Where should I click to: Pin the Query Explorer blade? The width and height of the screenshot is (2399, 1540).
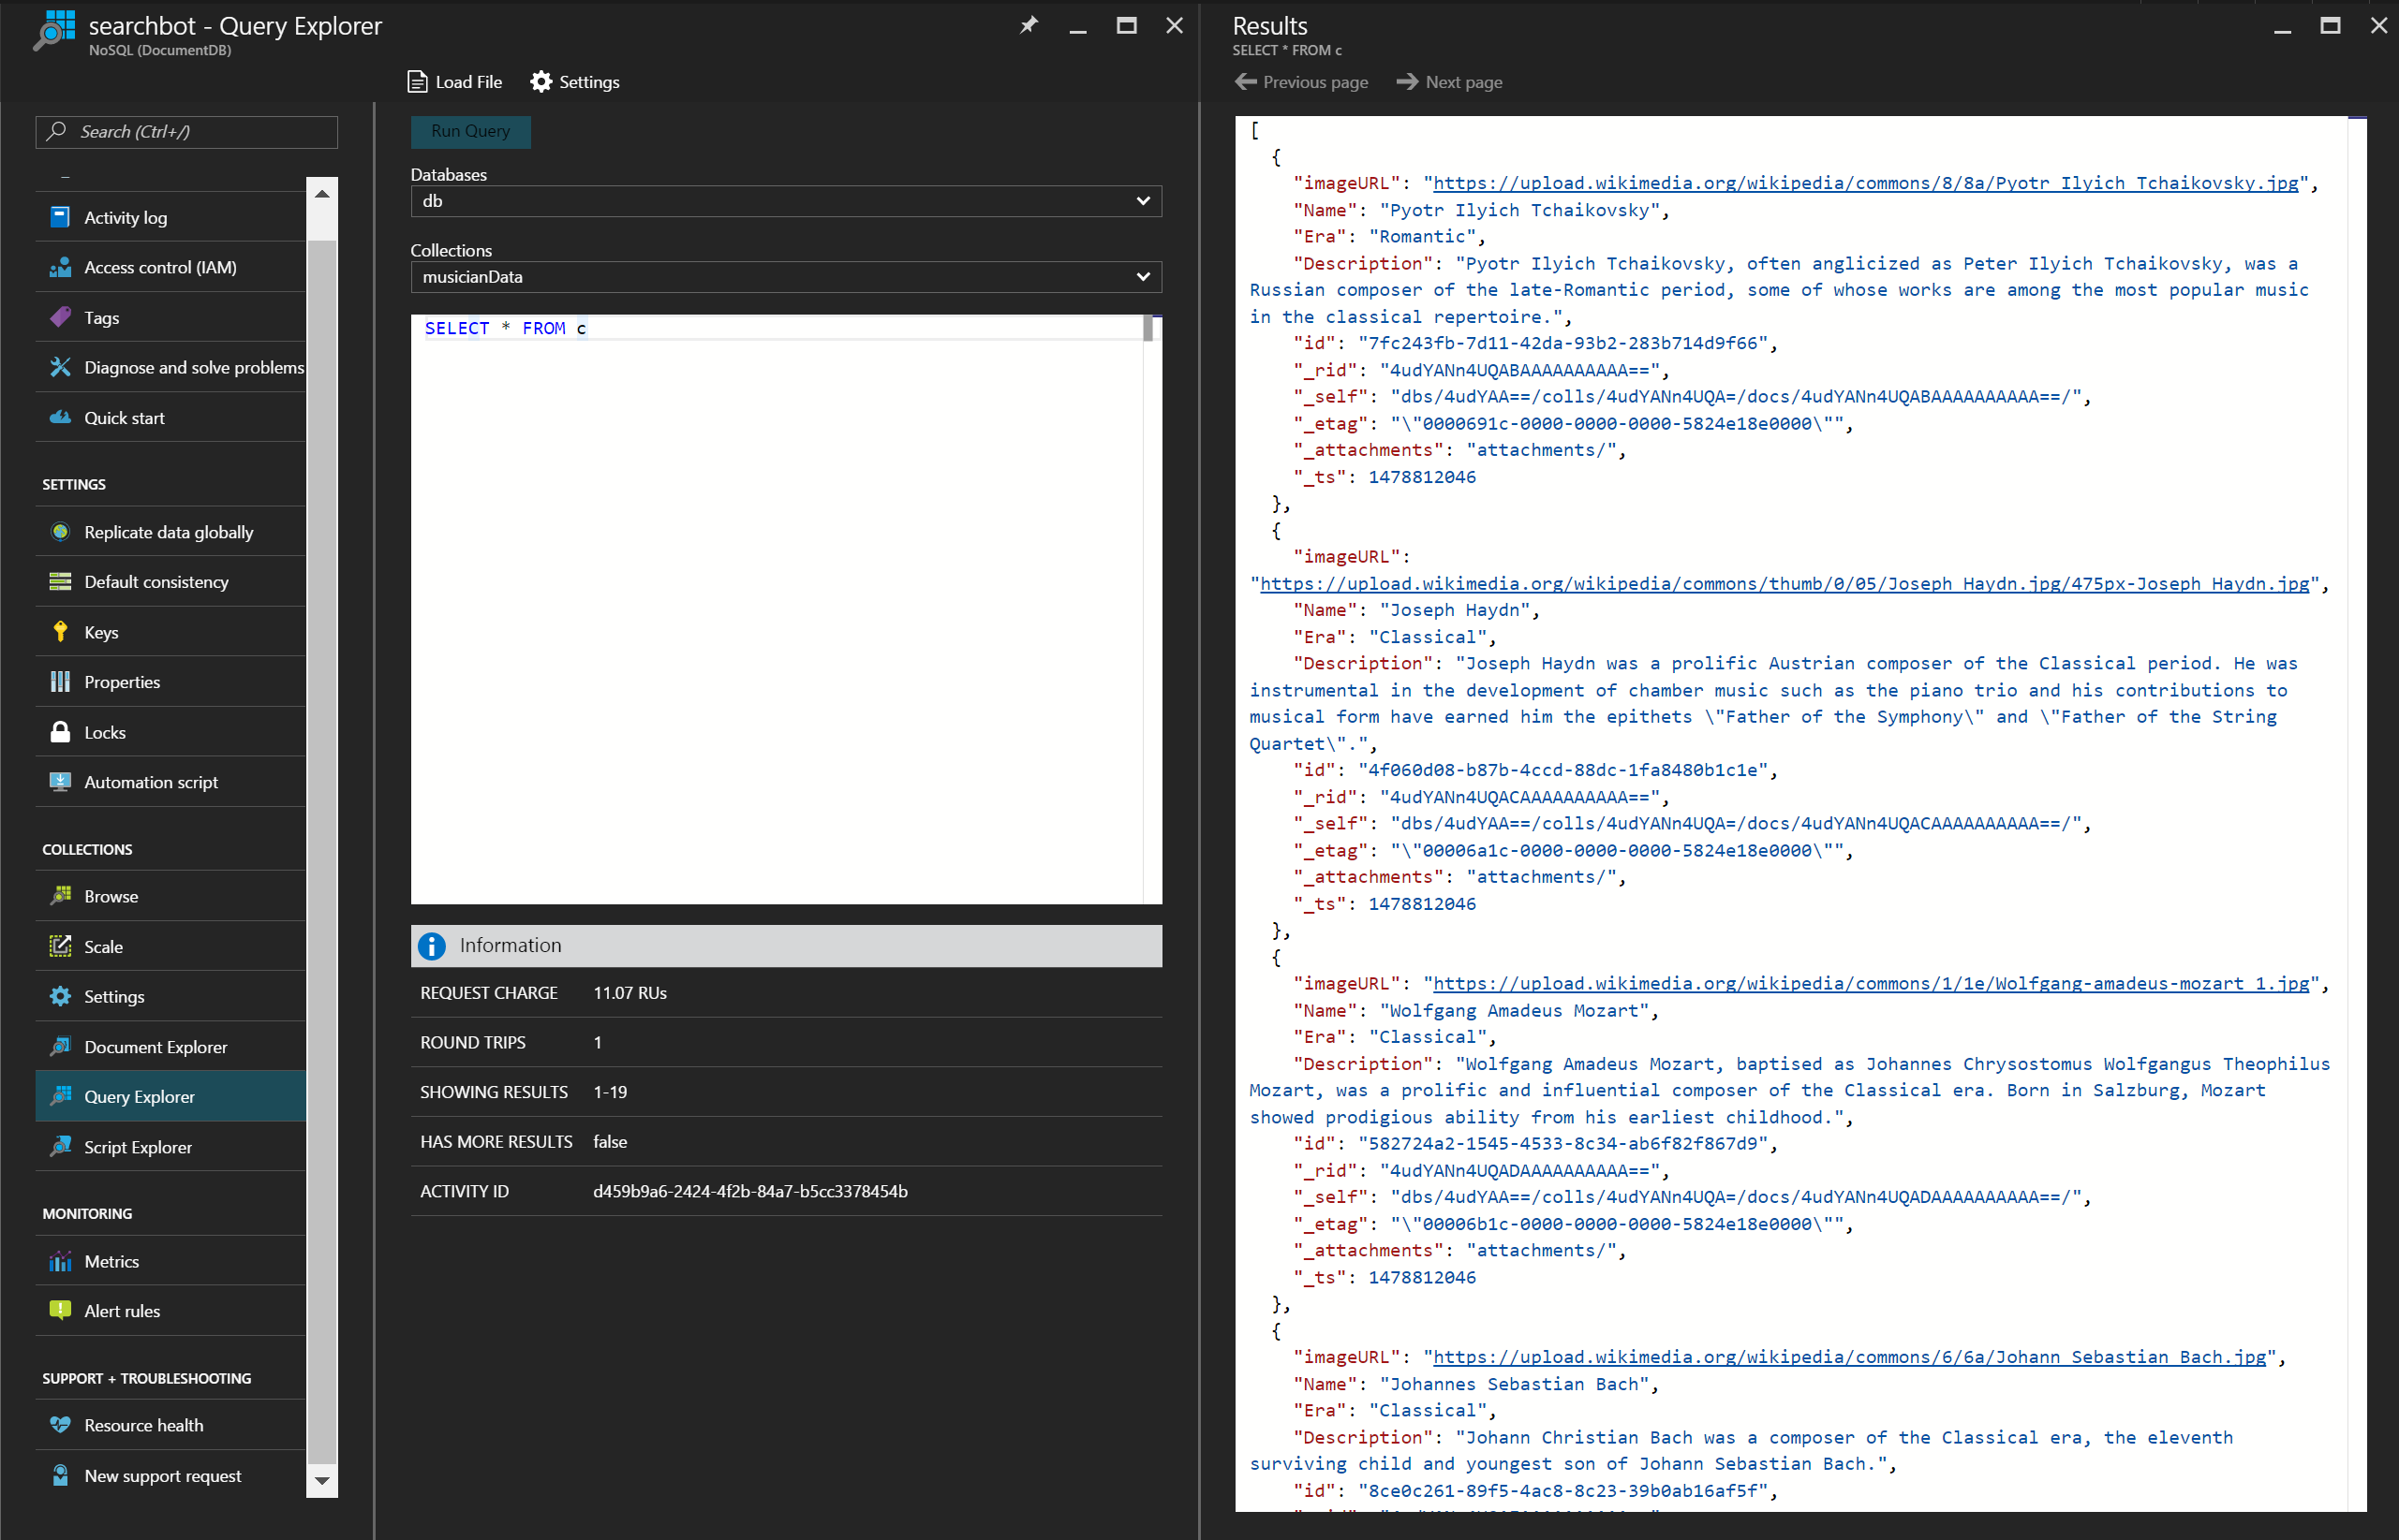[x=1029, y=26]
